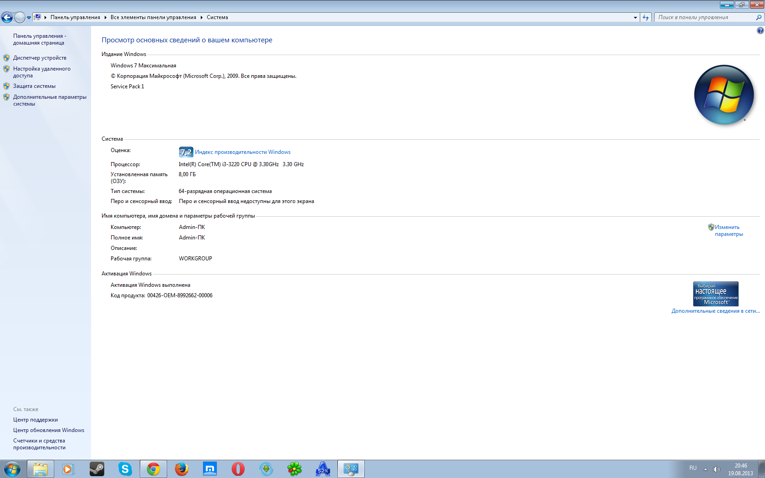The width and height of the screenshot is (765, 478).
Task: Click the address bar refresh button
Action: (646, 17)
